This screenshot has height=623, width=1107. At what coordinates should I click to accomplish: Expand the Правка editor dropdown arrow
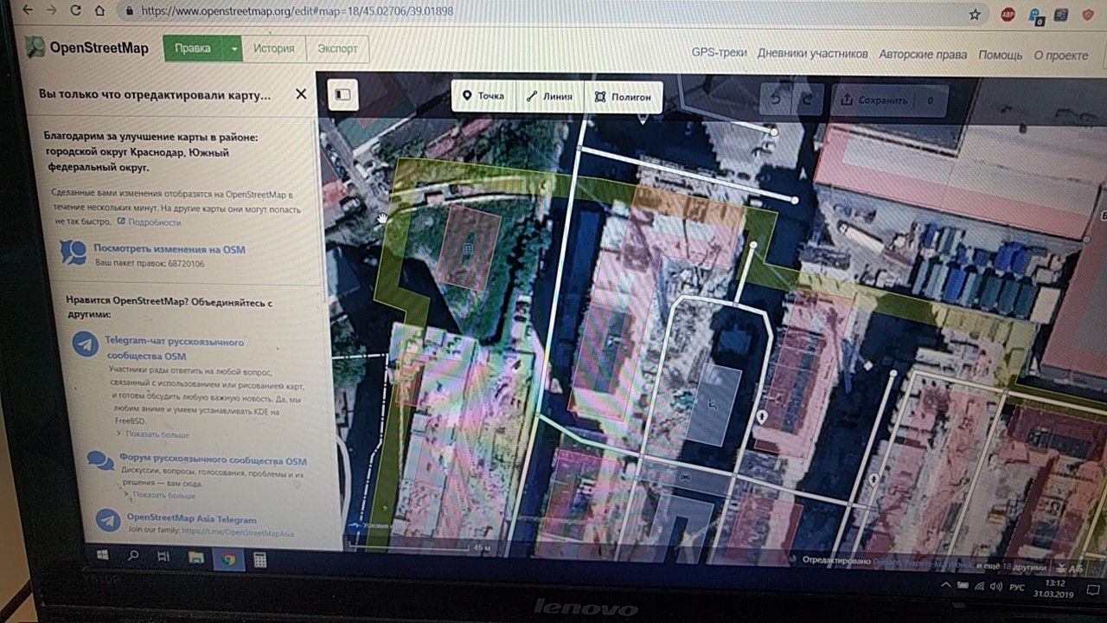pyautogui.click(x=234, y=49)
